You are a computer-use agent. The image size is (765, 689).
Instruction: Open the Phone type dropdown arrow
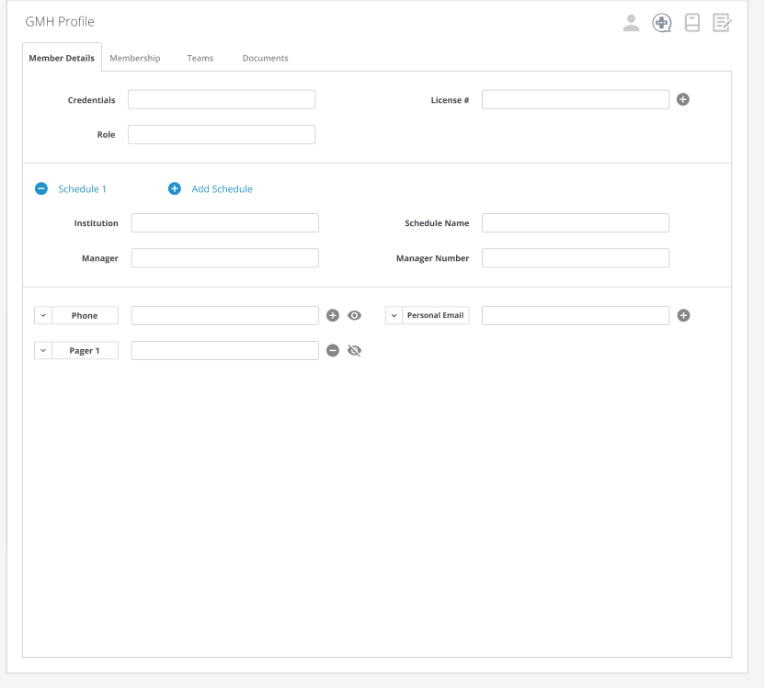[x=43, y=315]
